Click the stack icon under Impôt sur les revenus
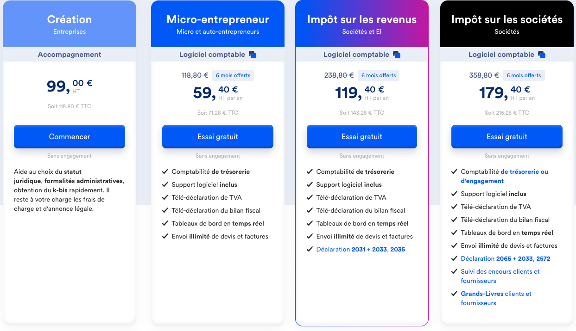Screen dimensions: 576x331 pyautogui.click(x=397, y=55)
